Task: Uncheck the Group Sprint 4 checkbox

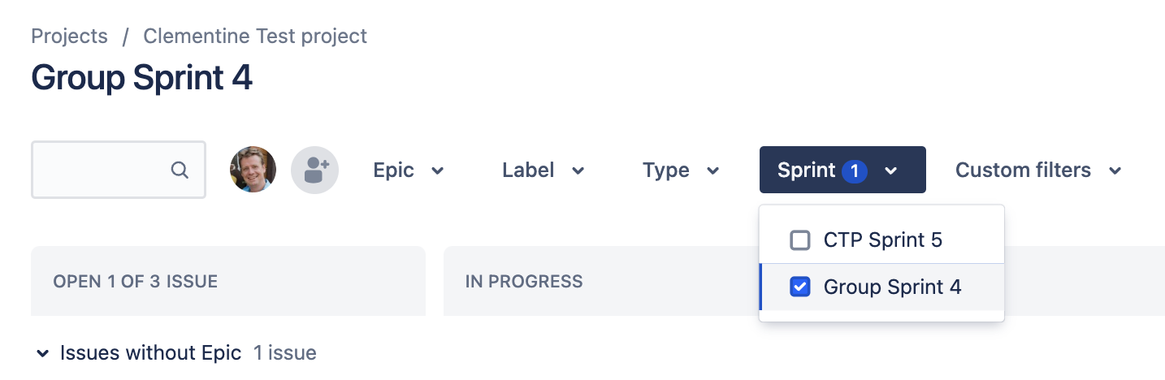Action: 800,287
